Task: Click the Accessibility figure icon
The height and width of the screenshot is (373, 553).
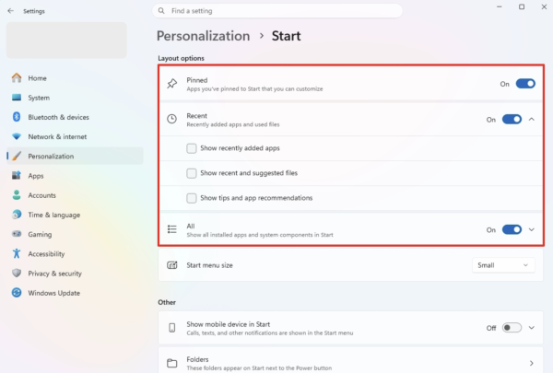Action: click(x=17, y=253)
